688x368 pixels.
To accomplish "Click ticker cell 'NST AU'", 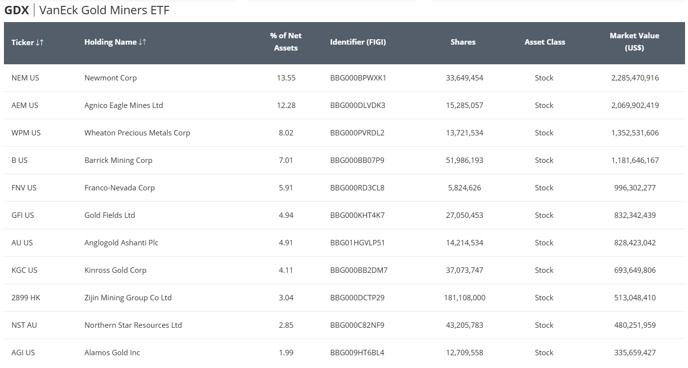I will [24, 325].
